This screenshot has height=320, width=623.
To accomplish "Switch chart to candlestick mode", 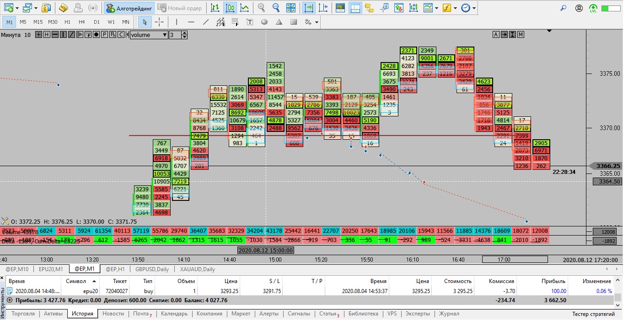I will (230, 8).
